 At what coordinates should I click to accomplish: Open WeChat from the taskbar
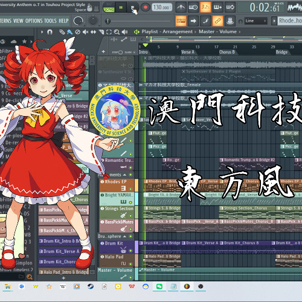pyautogui.click(x=159, y=286)
